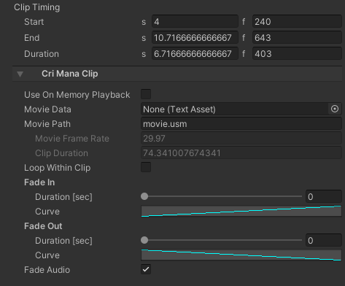
Task: Click the Fade In Curve label
Action: pyautogui.click(x=47, y=212)
